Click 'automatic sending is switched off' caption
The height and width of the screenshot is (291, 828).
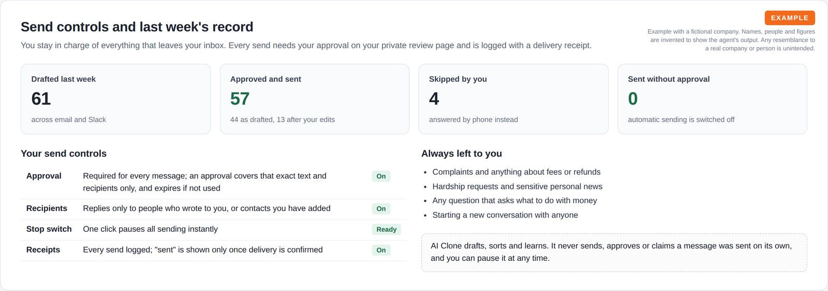[681, 120]
